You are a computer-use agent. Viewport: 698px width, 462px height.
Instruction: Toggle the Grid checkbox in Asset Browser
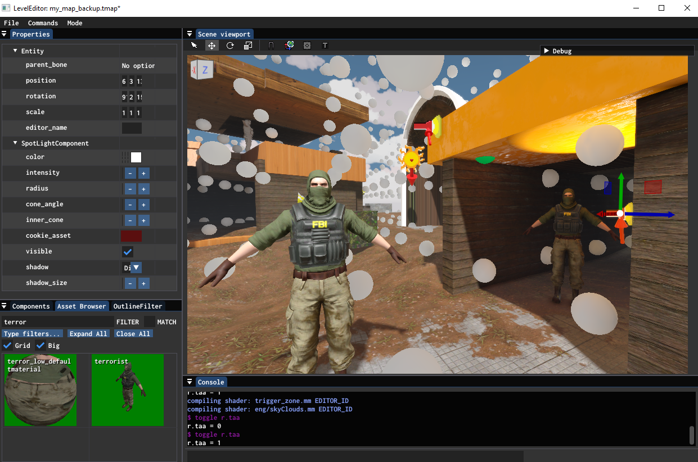pos(7,345)
